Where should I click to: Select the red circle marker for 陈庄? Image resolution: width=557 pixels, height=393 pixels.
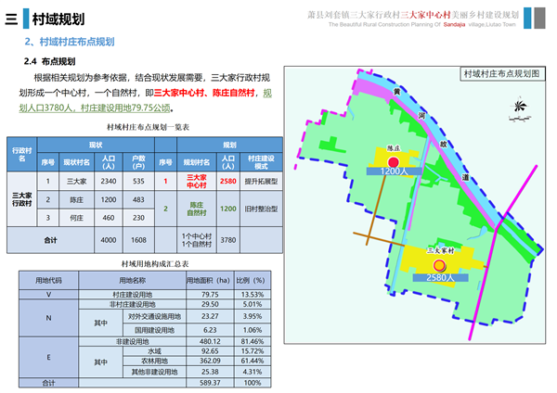coord(393,160)
